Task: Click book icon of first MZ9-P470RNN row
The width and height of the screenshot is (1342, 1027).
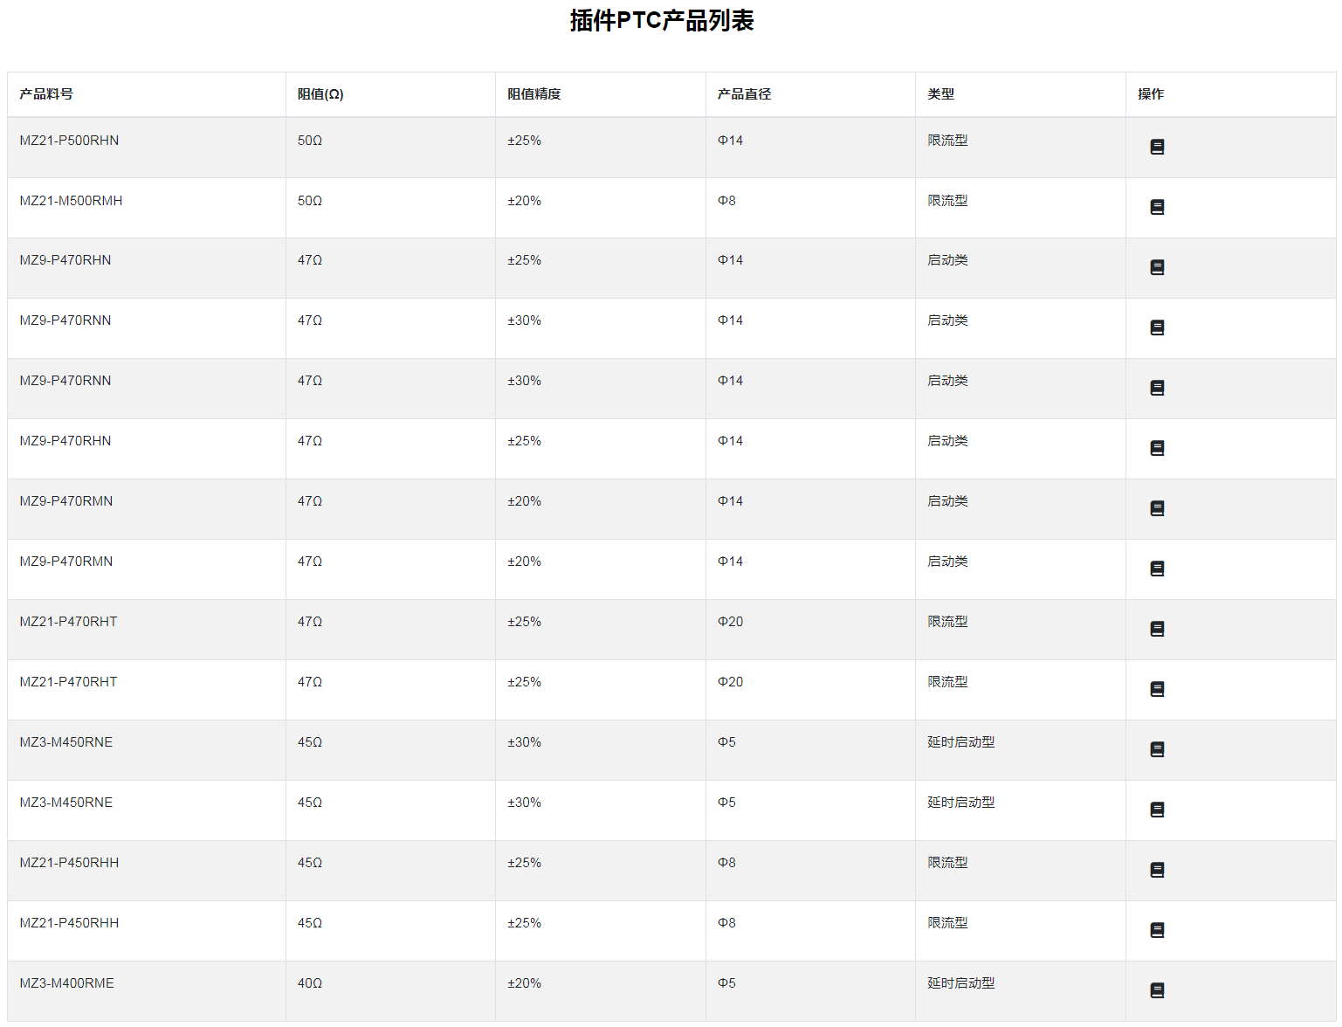Action: tap(1157, 327)
